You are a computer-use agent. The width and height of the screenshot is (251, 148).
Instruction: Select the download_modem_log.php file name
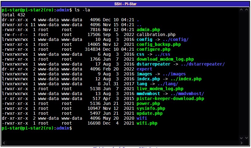click(x=165, y=59)
